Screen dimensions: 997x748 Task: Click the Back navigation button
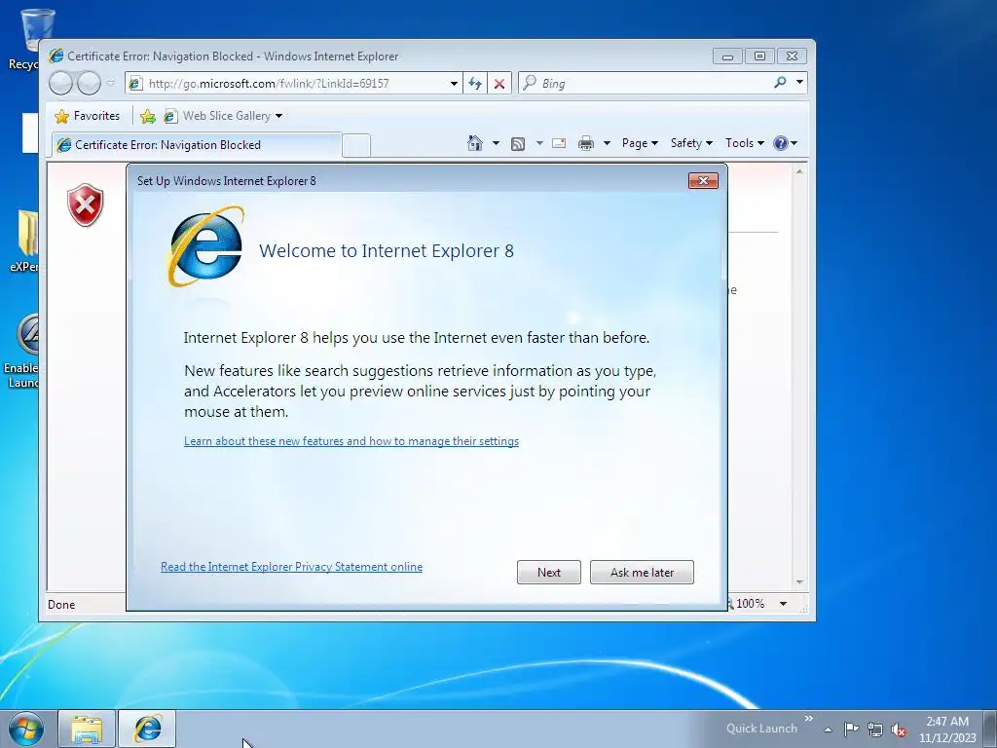point(61,84)
